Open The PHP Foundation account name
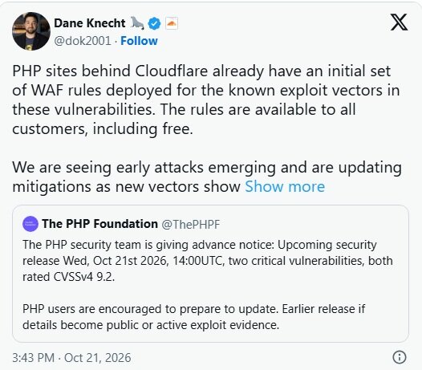 pyautogui.click(x=99, y=224)
